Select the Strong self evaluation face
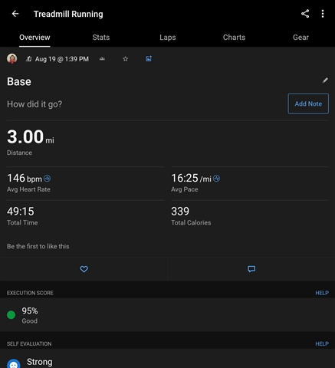This screenshot has height=368, width=335. coord(14,364)
